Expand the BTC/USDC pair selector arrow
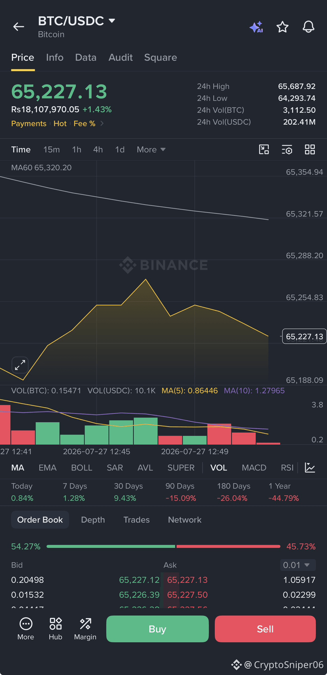The image size is (327, 675). (112, 21)
